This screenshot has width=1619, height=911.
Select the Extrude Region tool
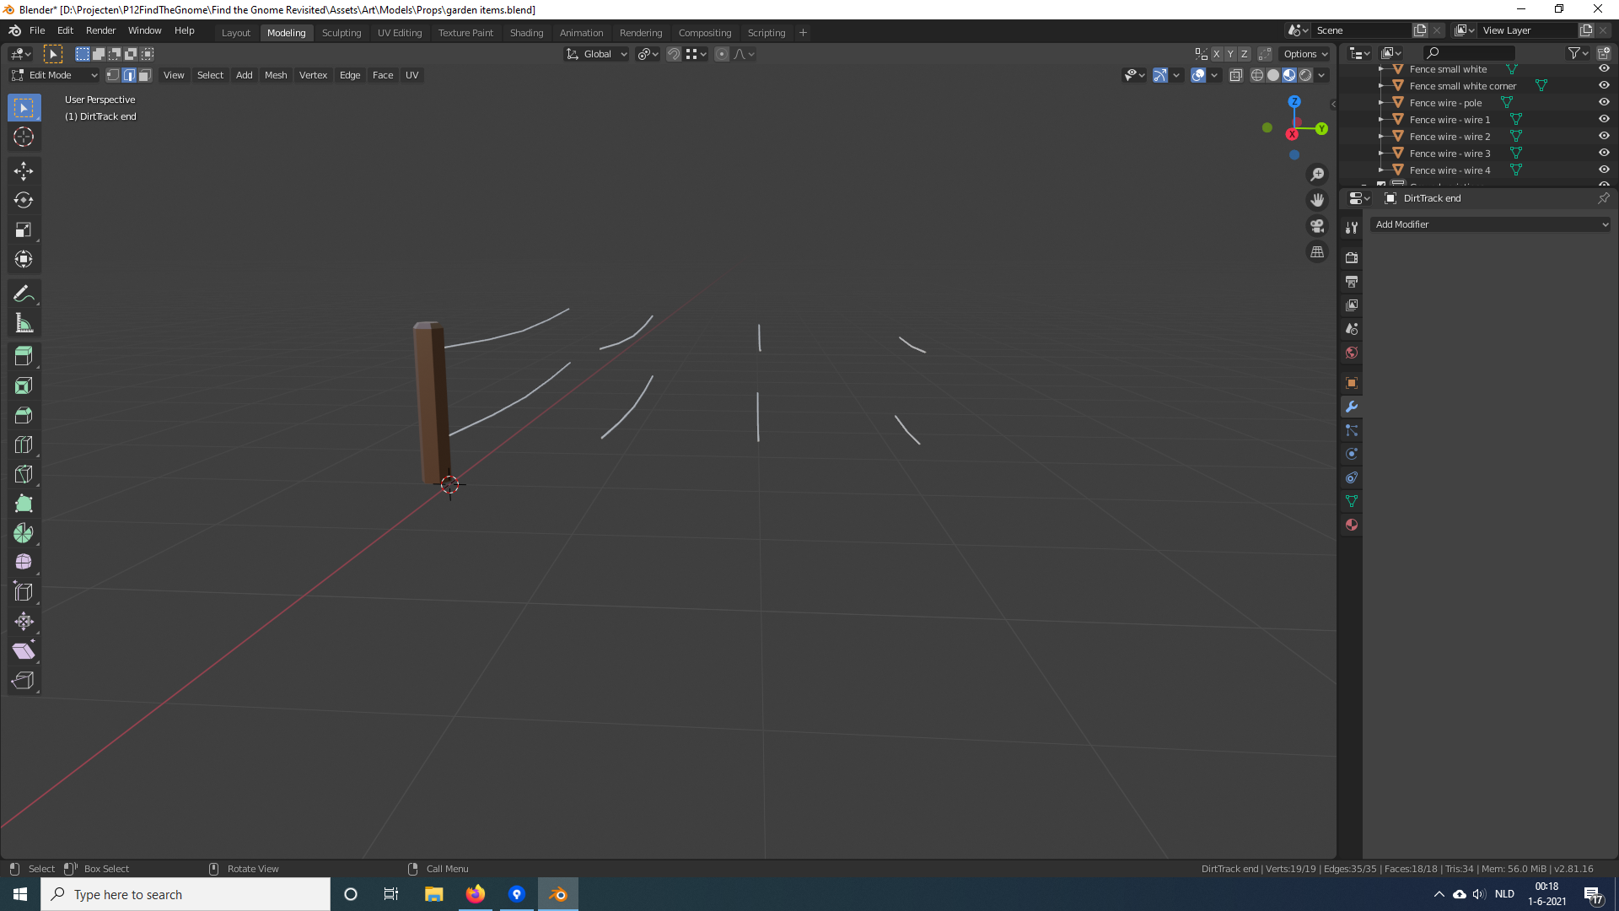point(24,355)
